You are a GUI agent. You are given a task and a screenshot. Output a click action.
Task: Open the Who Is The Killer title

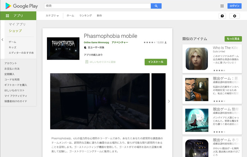225,48
